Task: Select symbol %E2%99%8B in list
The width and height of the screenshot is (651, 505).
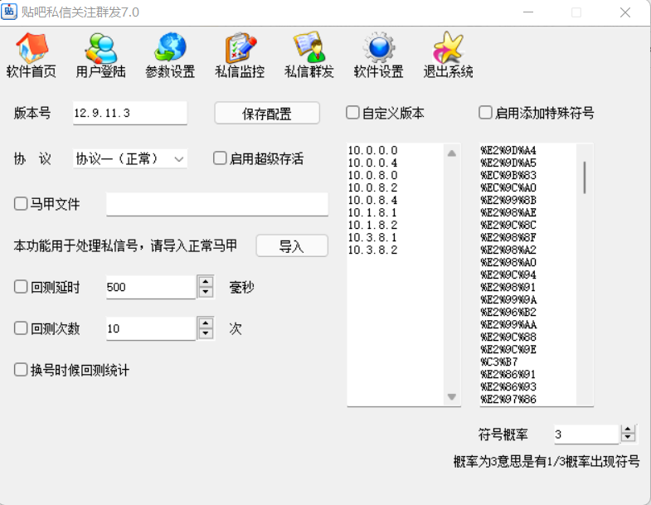Action: (508, 200)
